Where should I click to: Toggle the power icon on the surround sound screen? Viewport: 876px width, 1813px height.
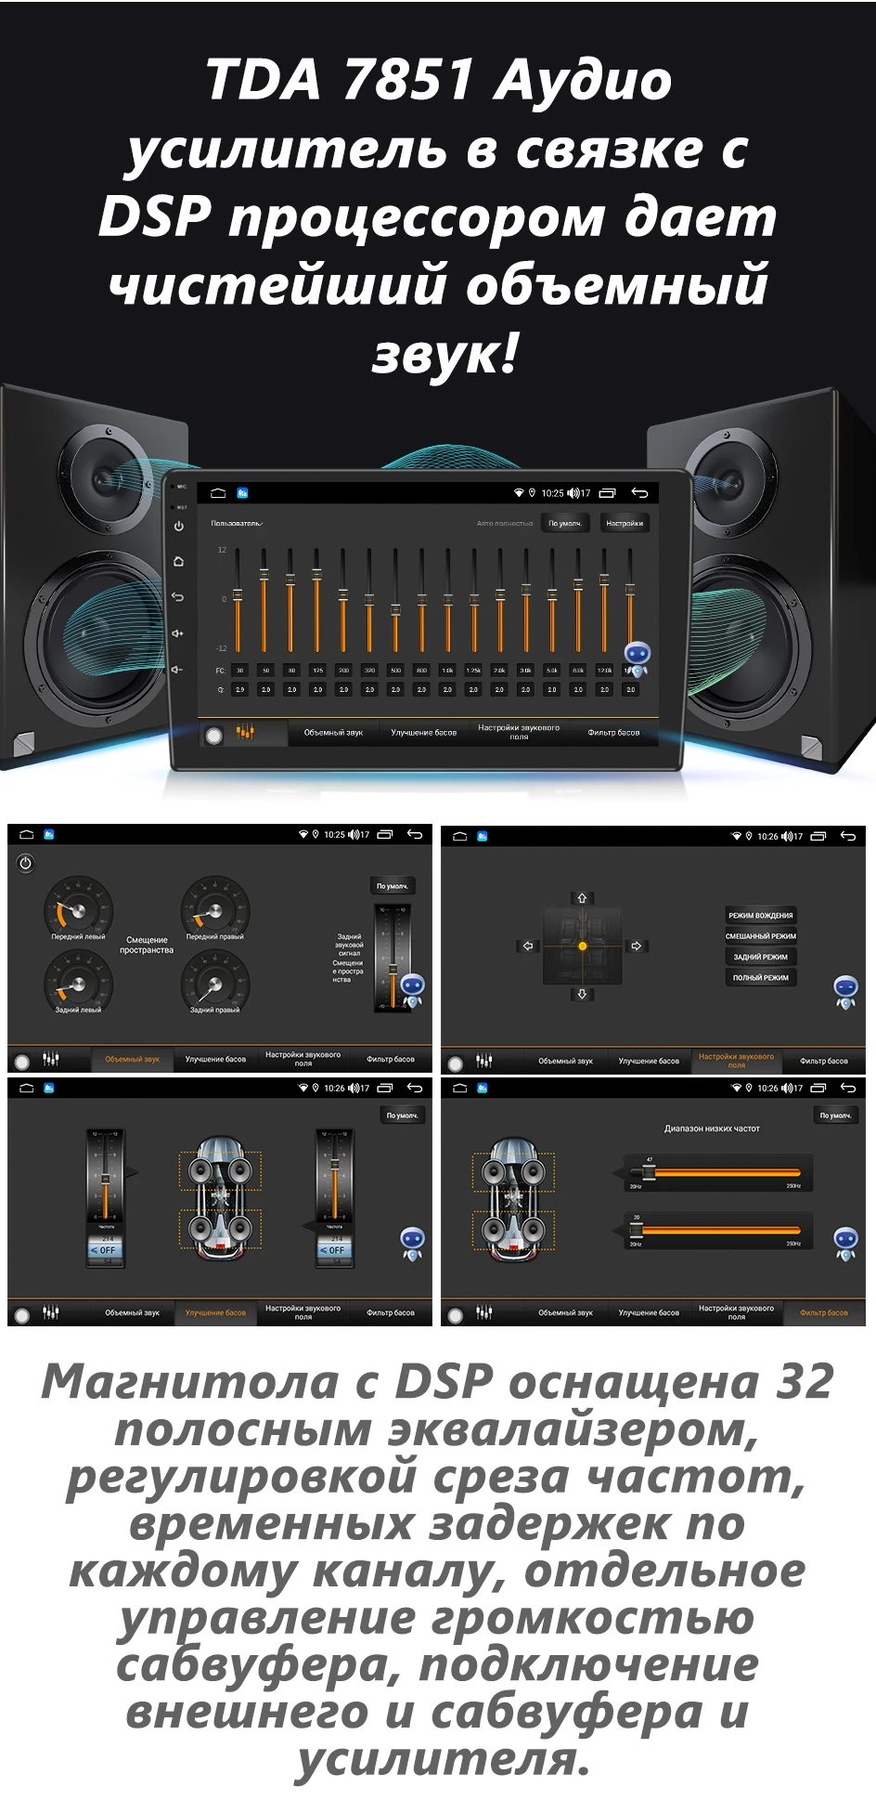point(26,863)
